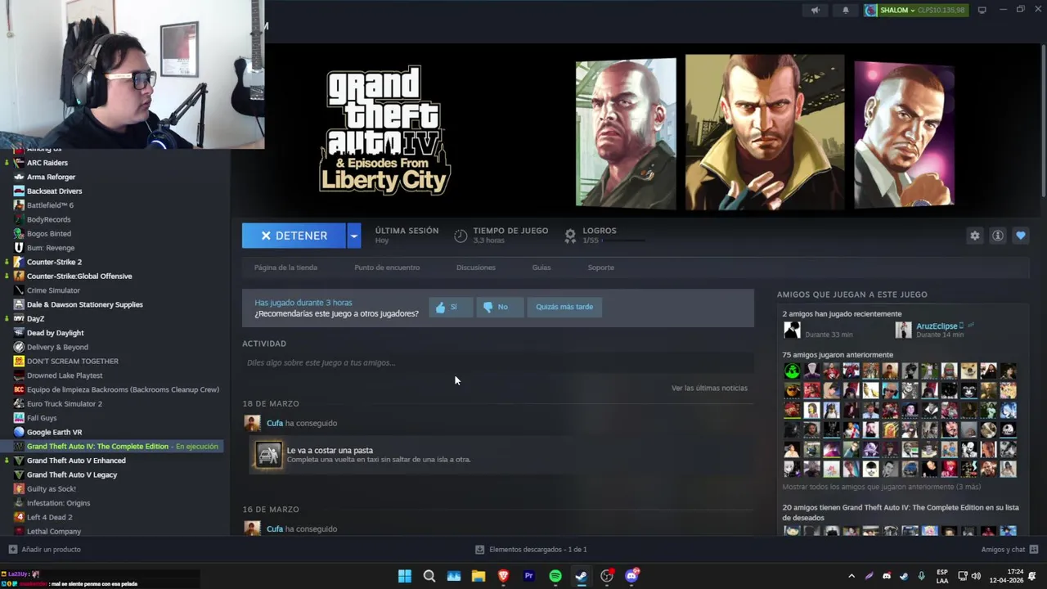Select BodyRecords in library
The width and height of the screenshot is (1047, 589).
[48, 219]
